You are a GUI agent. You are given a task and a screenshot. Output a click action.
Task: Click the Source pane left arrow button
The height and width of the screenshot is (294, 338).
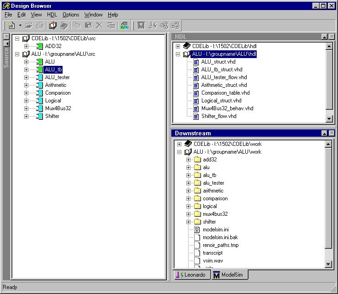coord(6,43)
